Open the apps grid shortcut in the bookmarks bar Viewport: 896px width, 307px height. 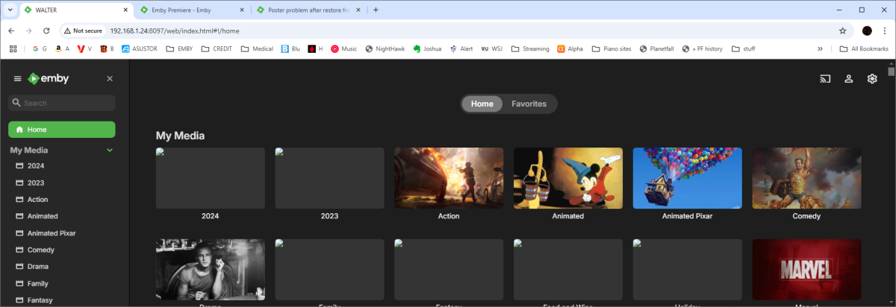(13, 48)
